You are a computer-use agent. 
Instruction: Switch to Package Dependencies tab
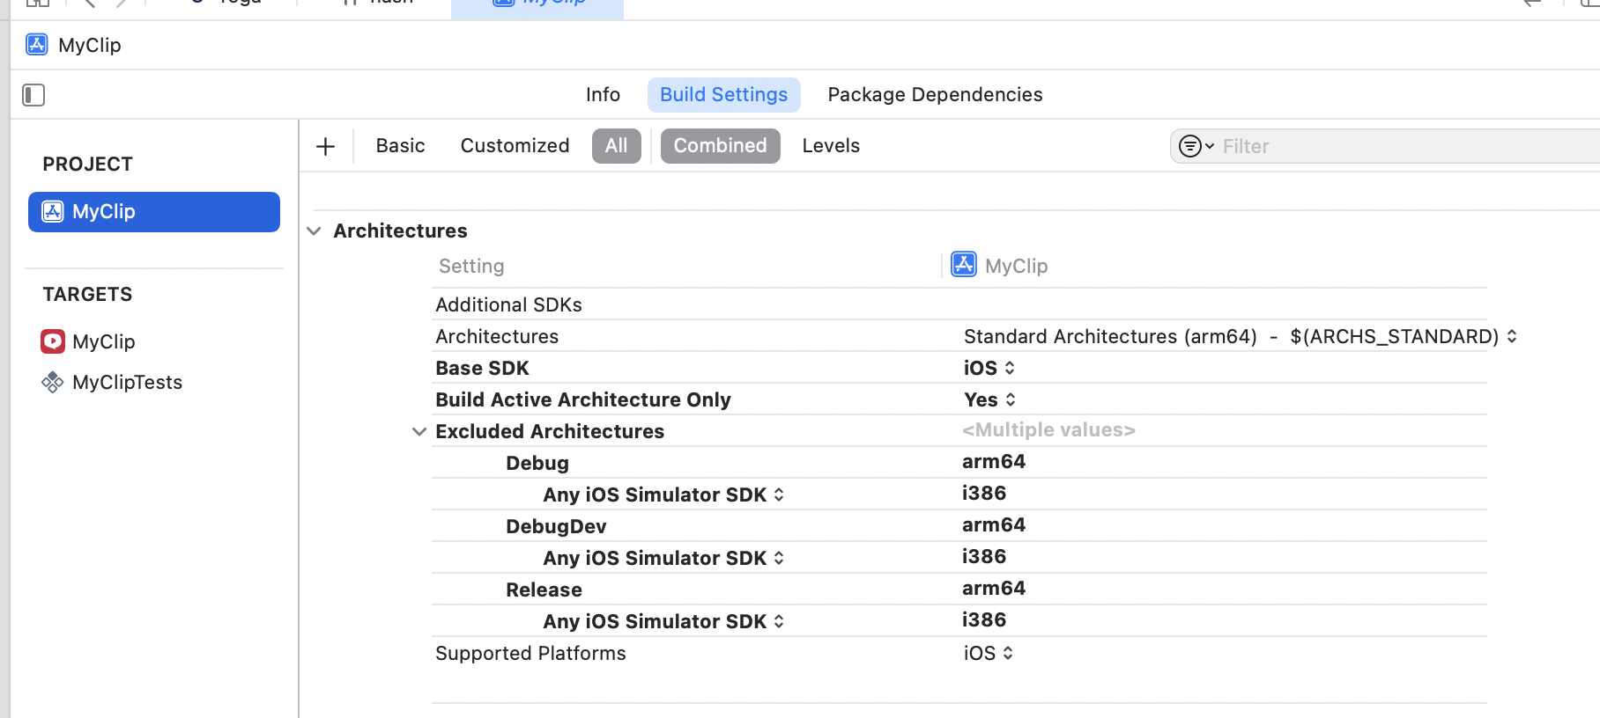tap(934, 95)
